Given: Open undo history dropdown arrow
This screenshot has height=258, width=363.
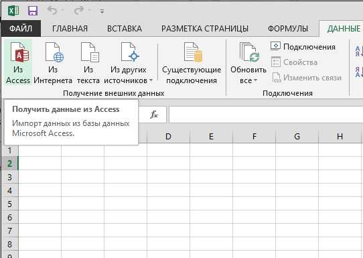Looking at the screenshot, I should coord(62,11).
